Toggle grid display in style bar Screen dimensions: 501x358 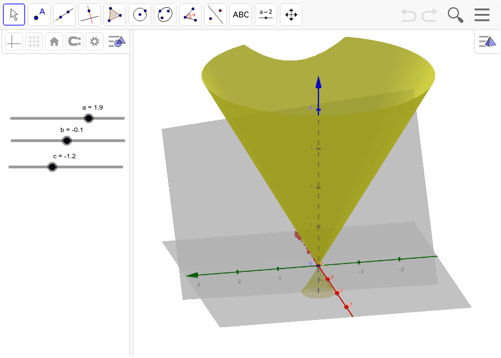[x=34, y=41]
